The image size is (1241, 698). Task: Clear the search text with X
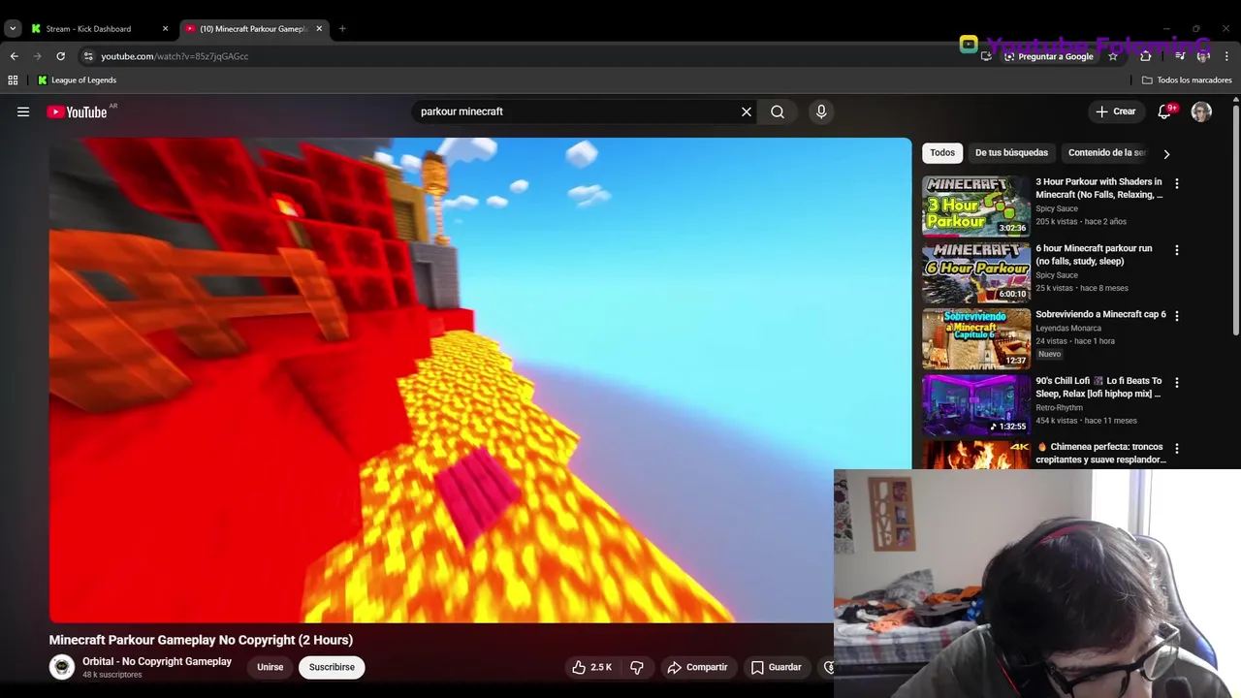(747, 111)
